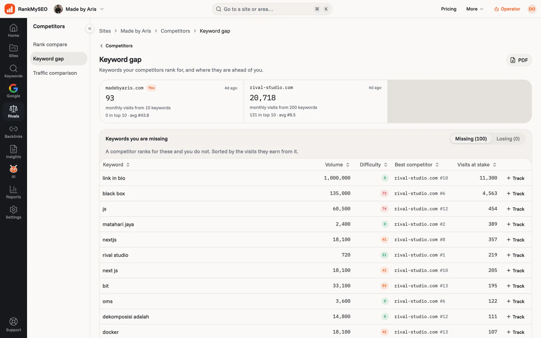The width and height of the screenshot is (541, 338).
Task: Track the keyword dekomposisi adalah
Action: (515, 317)
